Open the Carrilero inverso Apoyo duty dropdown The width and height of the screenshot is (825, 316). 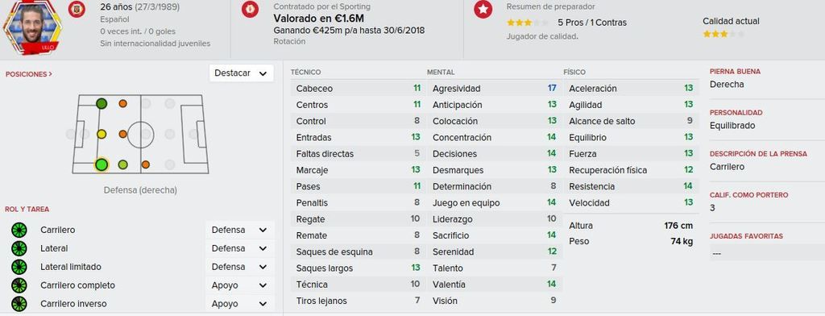pos(239,304)
